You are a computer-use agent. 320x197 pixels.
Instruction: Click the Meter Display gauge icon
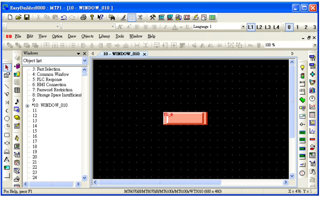pos(312,98)
